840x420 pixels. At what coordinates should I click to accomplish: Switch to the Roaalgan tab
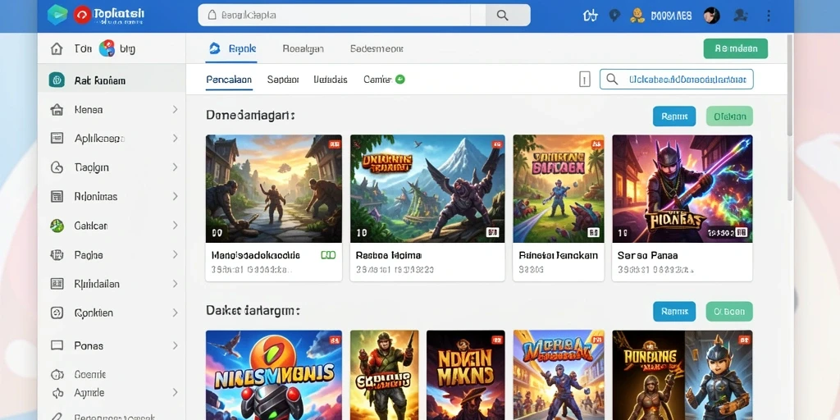[x=303, y=48]
